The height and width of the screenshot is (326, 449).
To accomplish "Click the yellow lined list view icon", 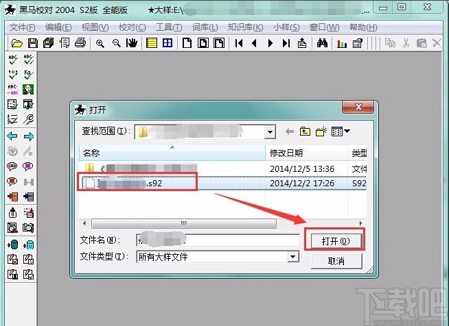I will coord(152,43).
